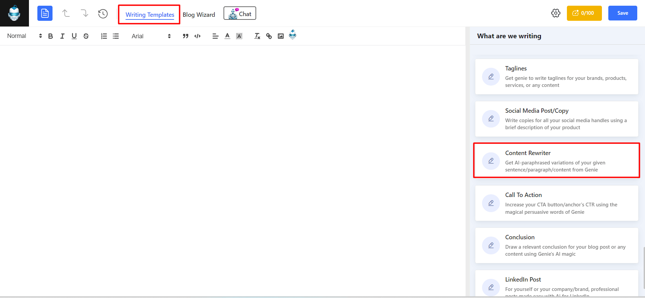Click the pencil icon beside LinkedIn Post
Image resolution: width=645 pixels, height=298 pixels.
coord(491,287)
